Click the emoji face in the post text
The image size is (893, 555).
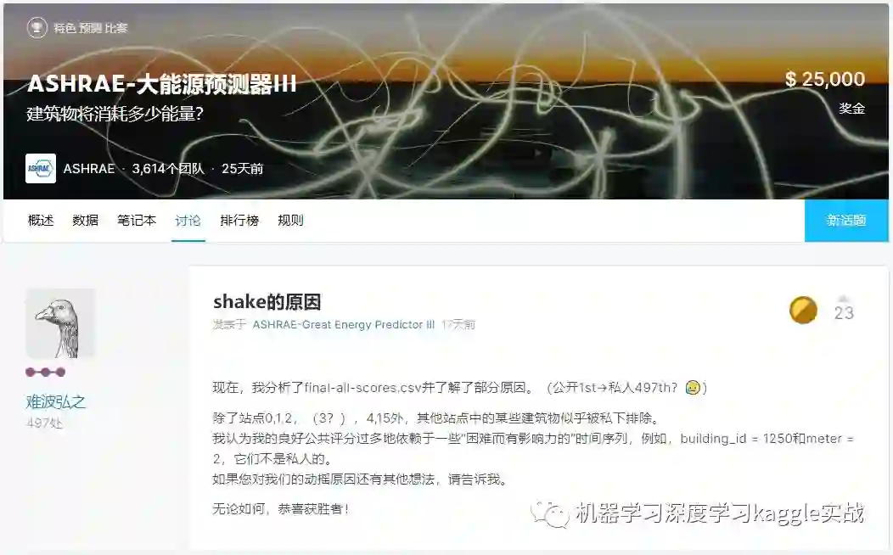[x=693, y=388]
